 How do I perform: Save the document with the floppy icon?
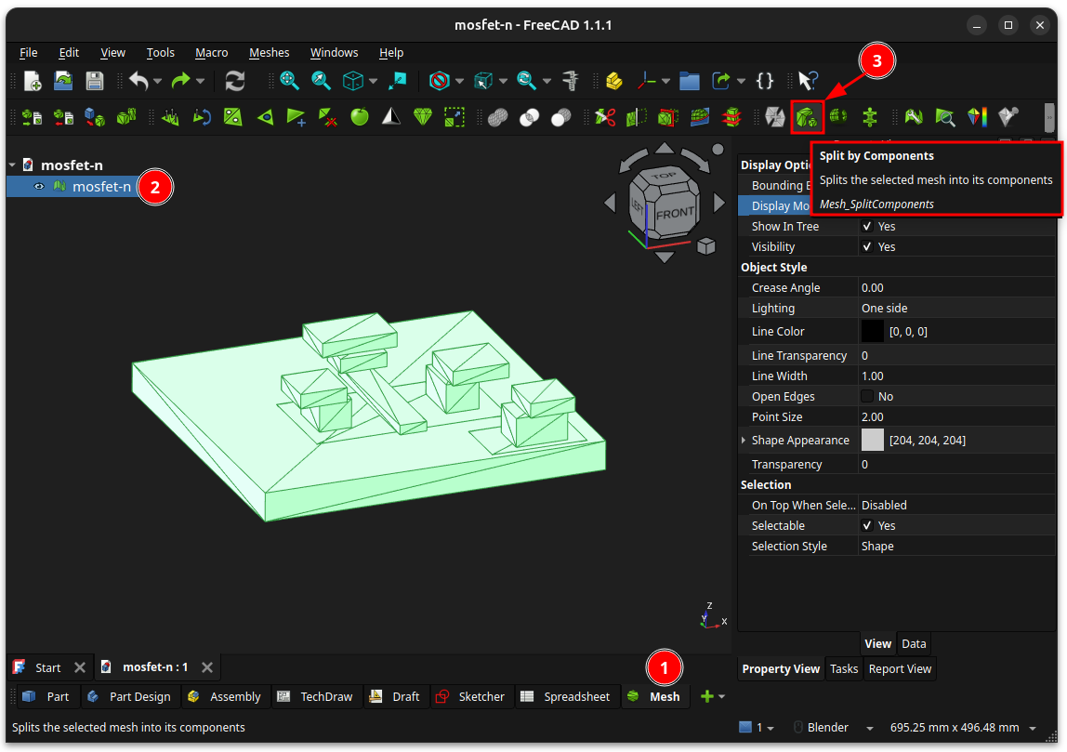tap(95, 81)
